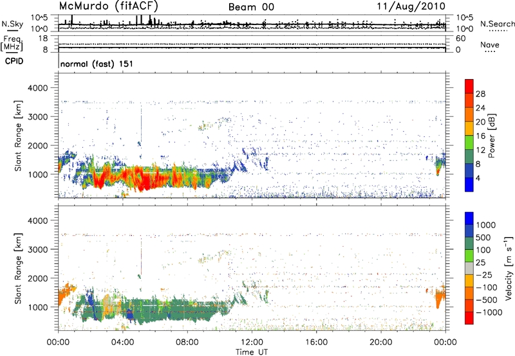515x356 pixels.
Task: Click the power colorbar value 16
Action: coord(480,136)
